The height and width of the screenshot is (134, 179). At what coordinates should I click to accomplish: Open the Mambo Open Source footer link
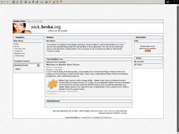tap(106, 111)
